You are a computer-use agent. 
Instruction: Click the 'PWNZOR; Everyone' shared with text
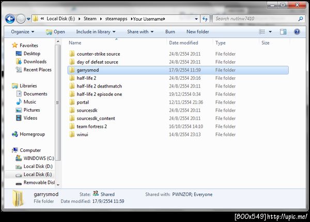[192, 194]
